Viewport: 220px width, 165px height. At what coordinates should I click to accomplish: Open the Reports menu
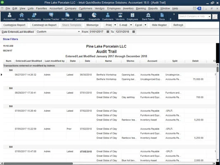(153, 9)
